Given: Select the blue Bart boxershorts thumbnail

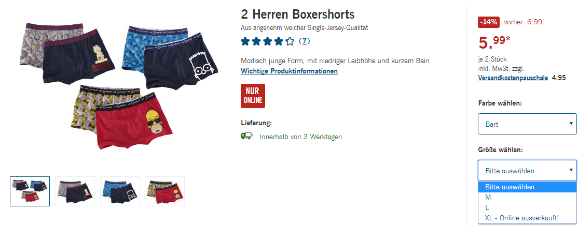Looking at the screenshot, I should (x=120, y=191).
